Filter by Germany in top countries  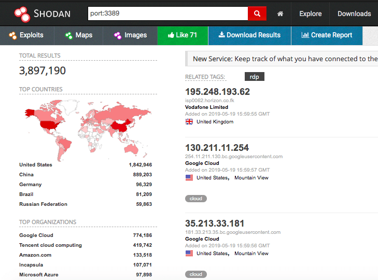[x=31, y=185]
